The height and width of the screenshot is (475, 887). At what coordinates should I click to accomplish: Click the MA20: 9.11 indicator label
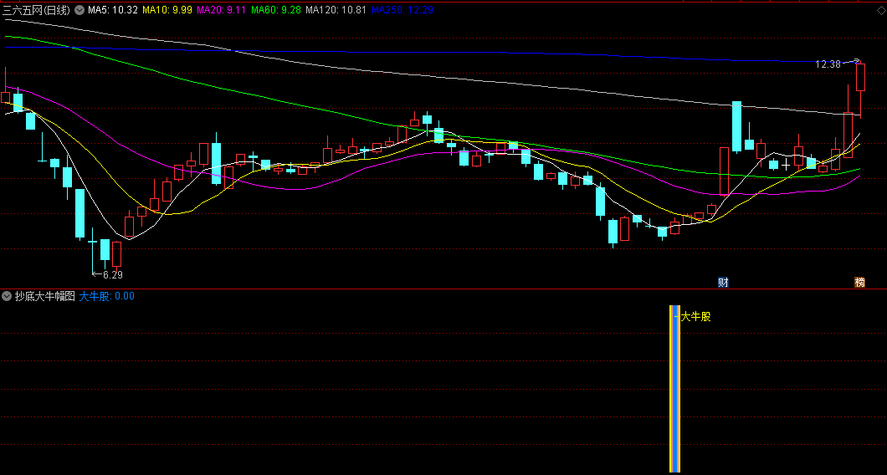coord(221,9)
